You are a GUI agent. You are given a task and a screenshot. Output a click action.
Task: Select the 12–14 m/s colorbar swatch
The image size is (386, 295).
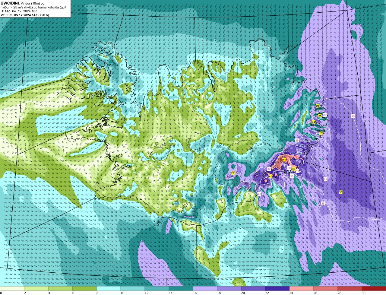157,289
